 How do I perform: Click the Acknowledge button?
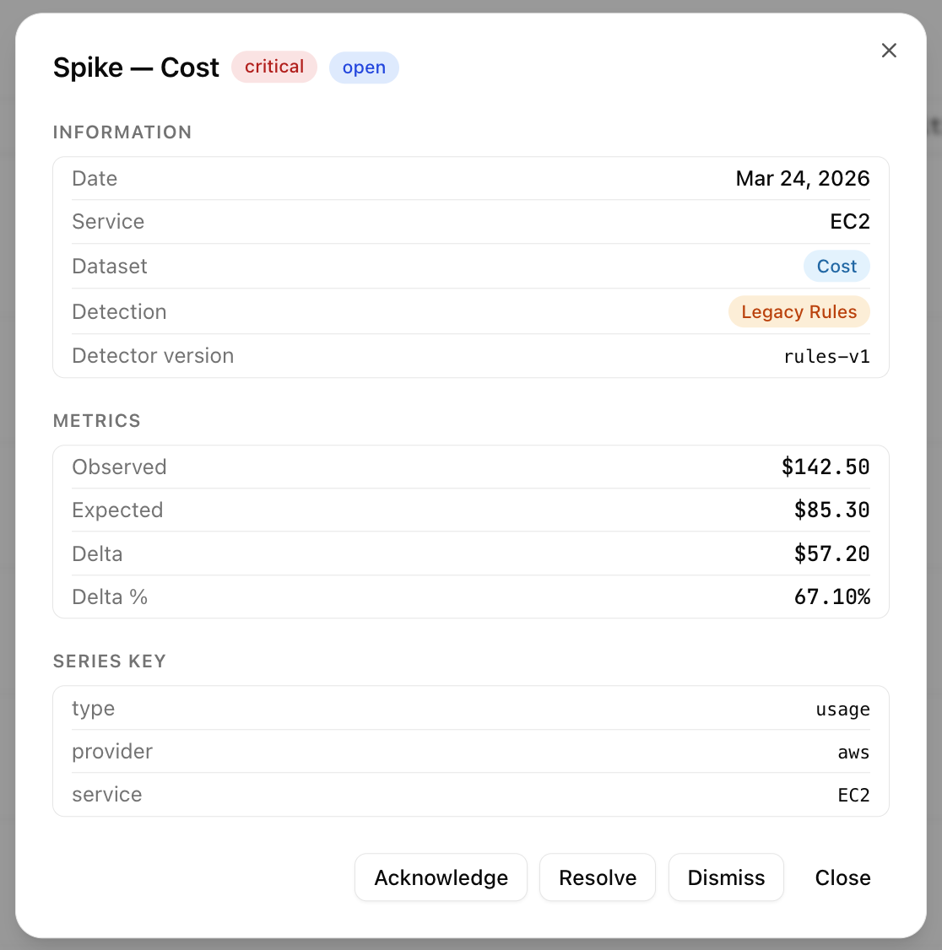[441, 877]
